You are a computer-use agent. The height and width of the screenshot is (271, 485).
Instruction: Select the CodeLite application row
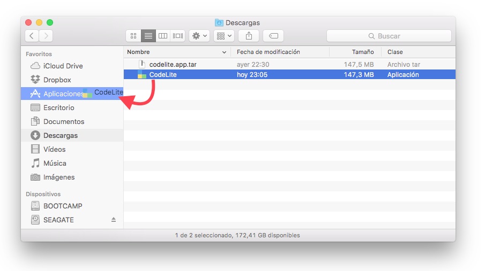click(289, 74)
